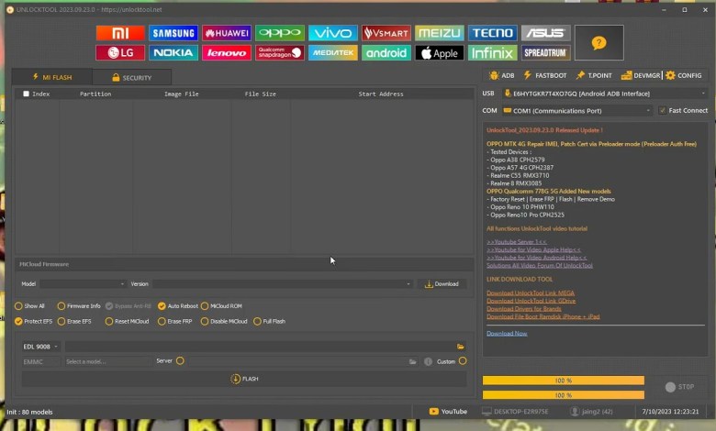This screenshot has height=431, width=716.
Task: Select the Xiaomi MI brand logo
Action: pos(120,33)
